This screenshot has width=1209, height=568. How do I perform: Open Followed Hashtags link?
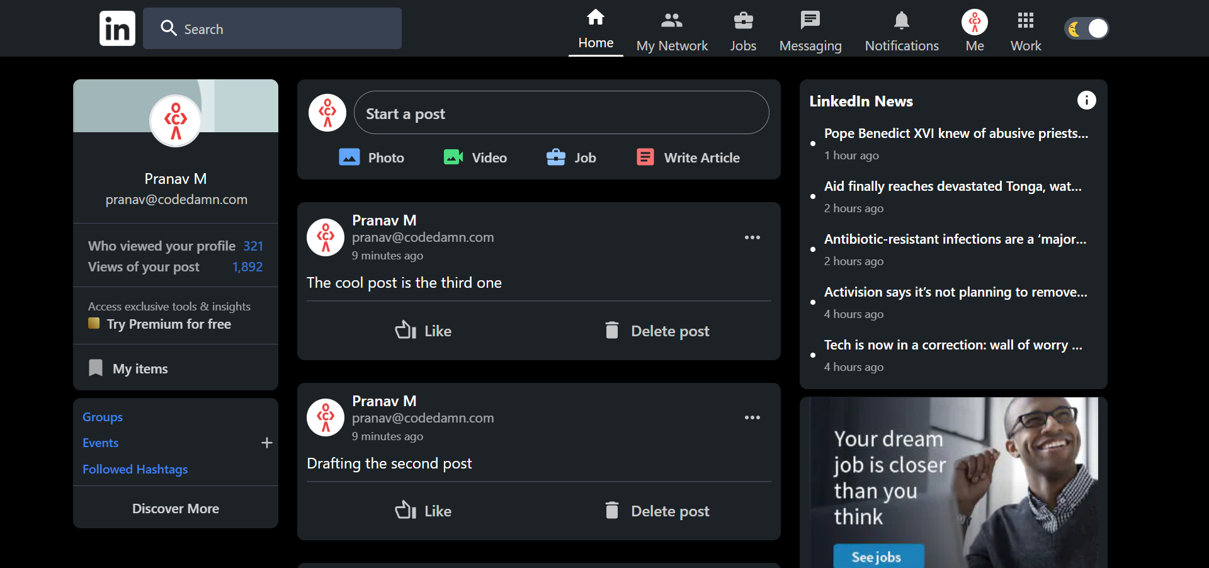[x=135, y=469]
